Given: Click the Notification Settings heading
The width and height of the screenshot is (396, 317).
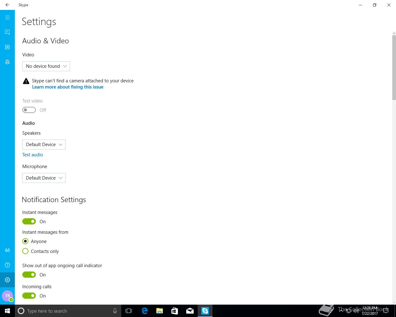Looking at the screenshot, I should 54,200.
